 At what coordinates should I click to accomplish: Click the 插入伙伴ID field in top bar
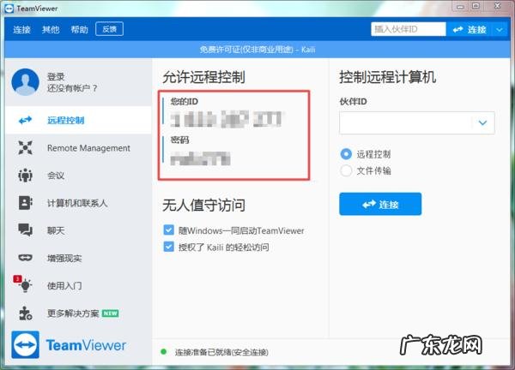[x=409, y=29]
